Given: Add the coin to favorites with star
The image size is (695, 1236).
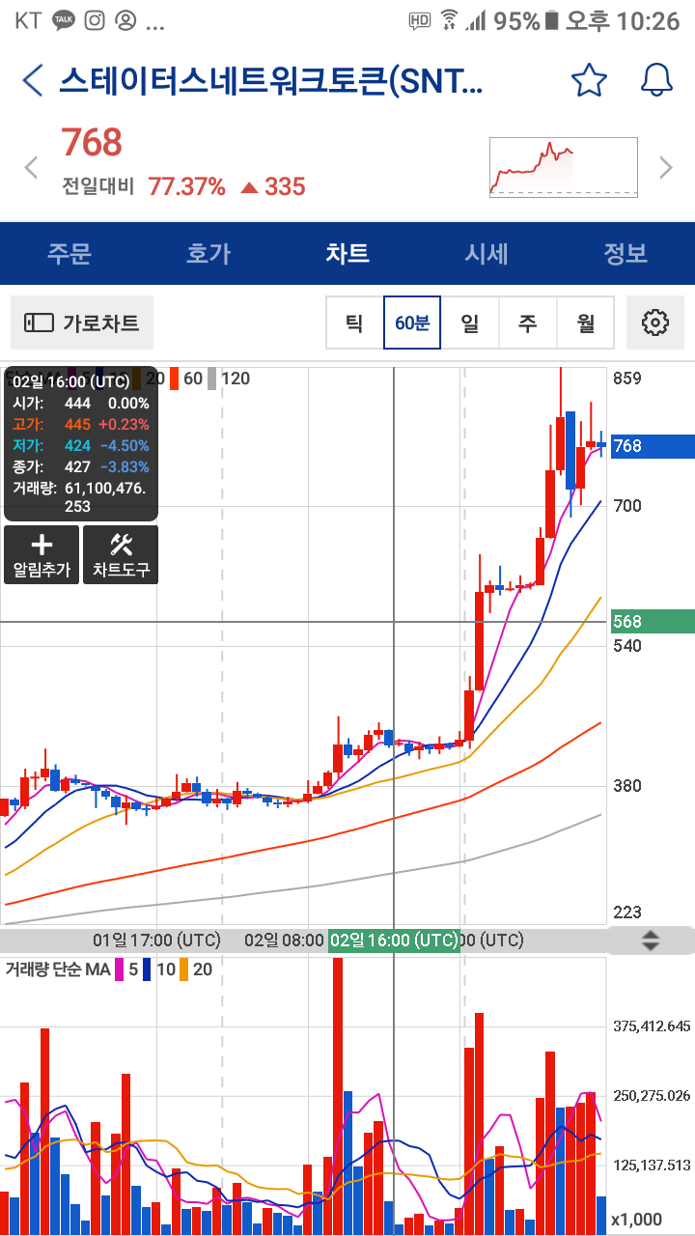Looking at the screenshot, I should (x=589, y=80).
